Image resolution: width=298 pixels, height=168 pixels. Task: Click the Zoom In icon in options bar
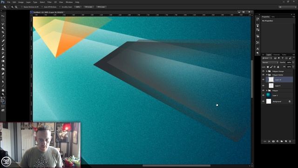13,7
